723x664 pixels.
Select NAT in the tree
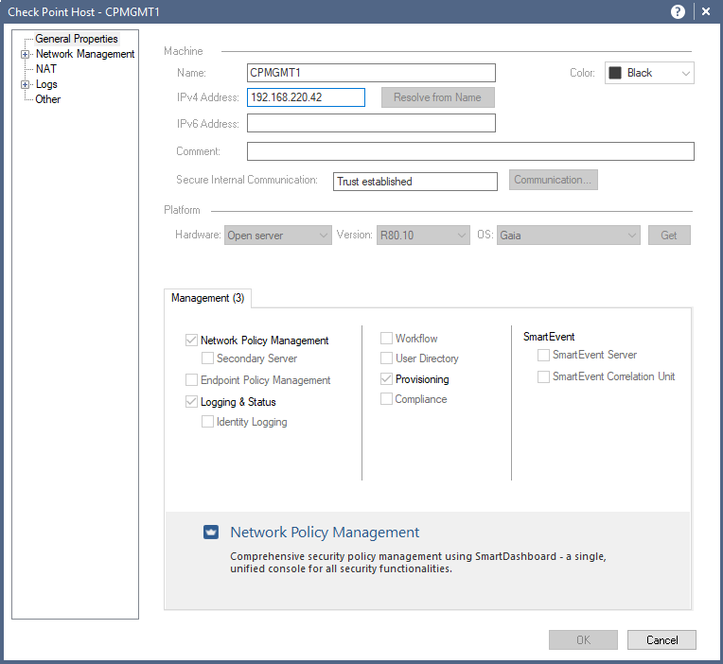(x=46, y=69)
